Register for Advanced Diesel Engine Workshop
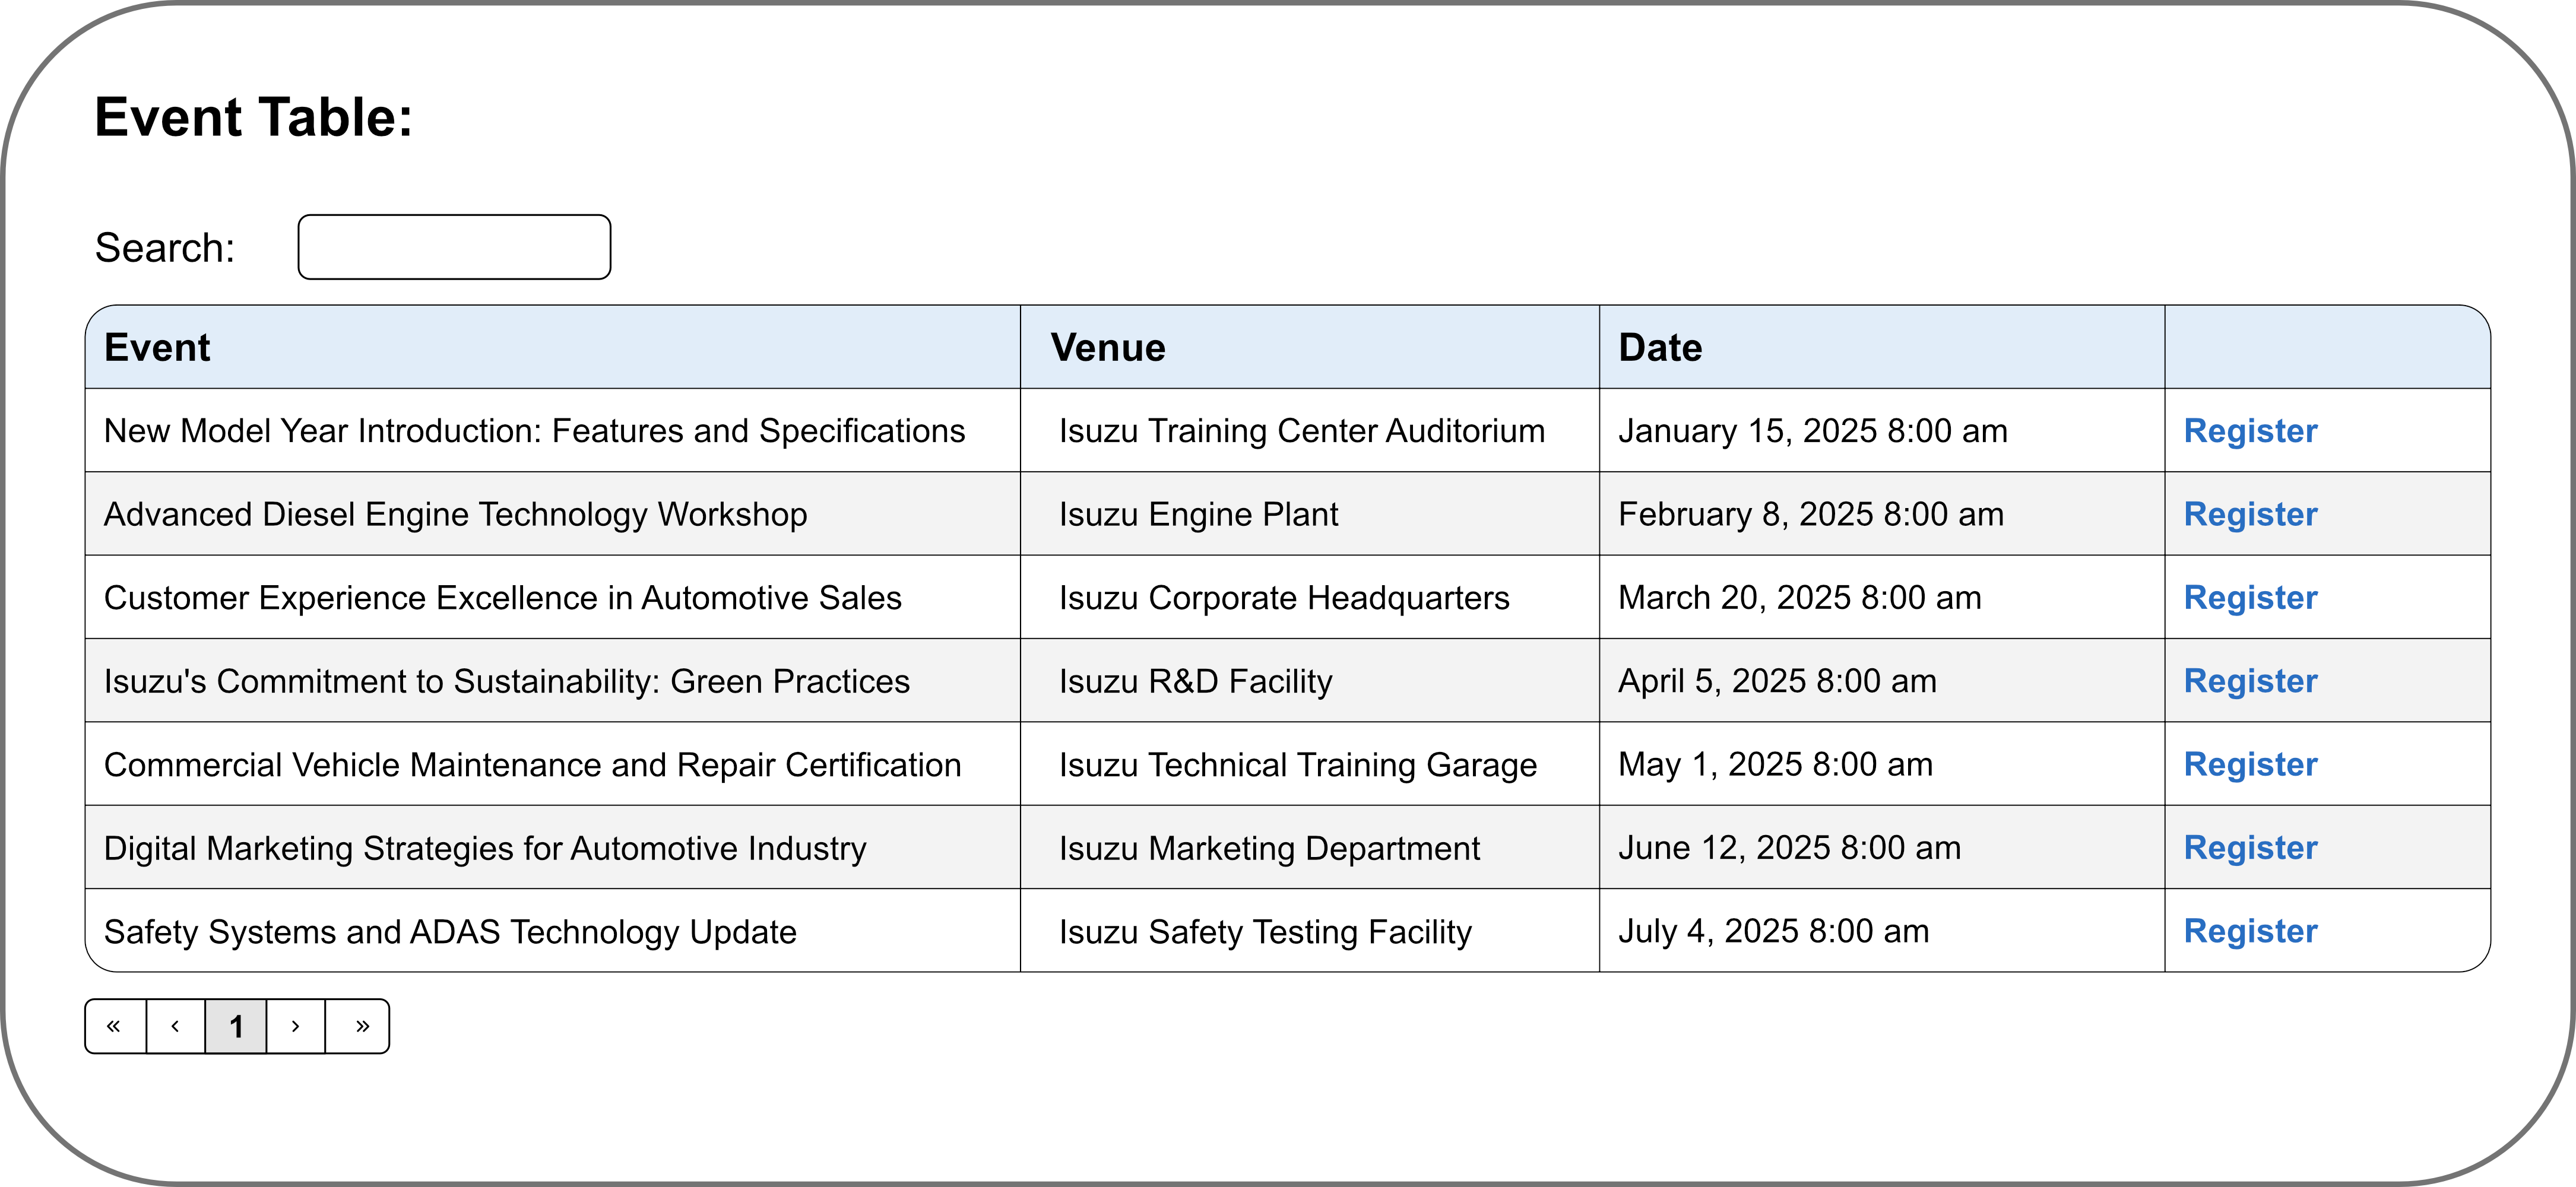Image resolution: width=2576 pixels, height=1187 pixels. (x=2250, y=514)
